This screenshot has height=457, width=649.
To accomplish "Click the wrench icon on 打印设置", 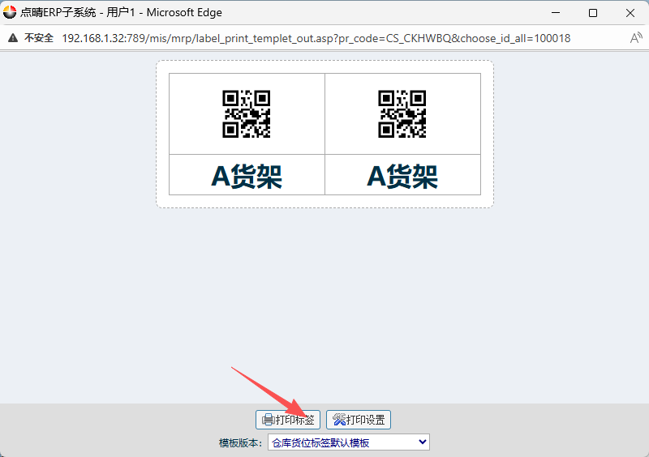I will 338,420.
